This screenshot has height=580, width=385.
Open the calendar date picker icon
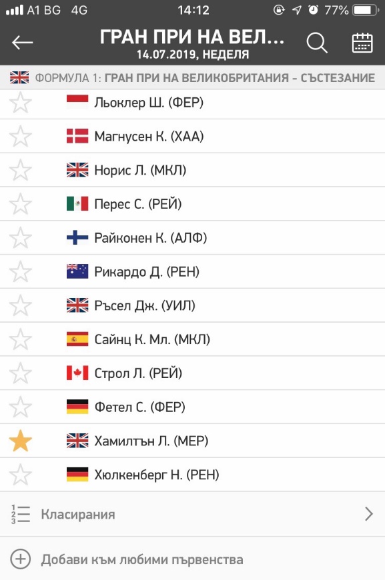362,43
